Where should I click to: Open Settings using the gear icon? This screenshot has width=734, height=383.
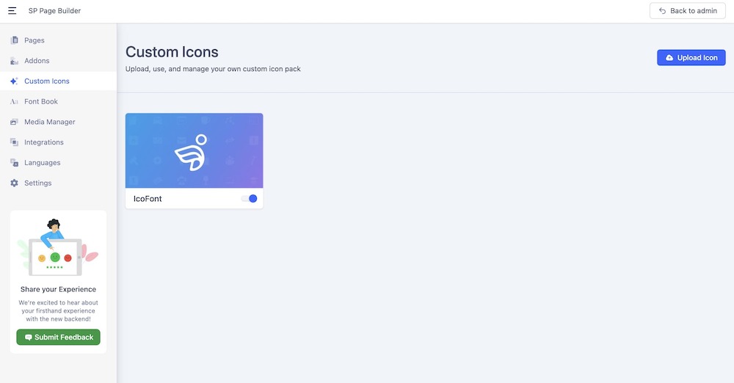14,183
